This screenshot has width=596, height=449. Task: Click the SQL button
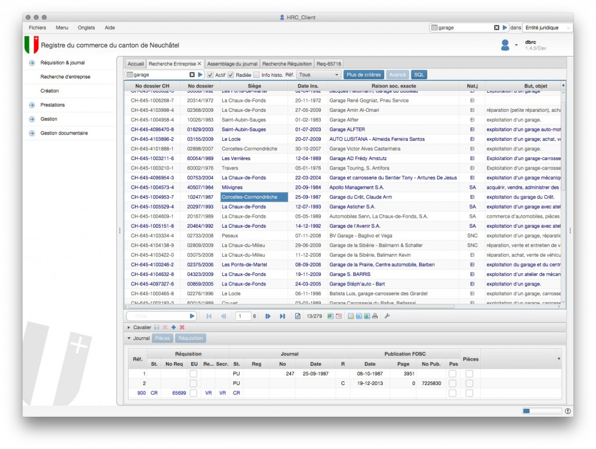click(419, 75)
